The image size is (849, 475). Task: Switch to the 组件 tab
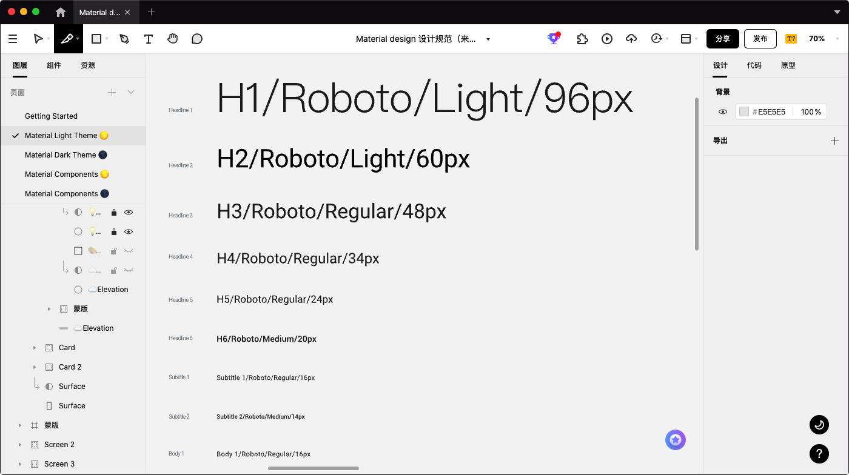tap(54, 65)
